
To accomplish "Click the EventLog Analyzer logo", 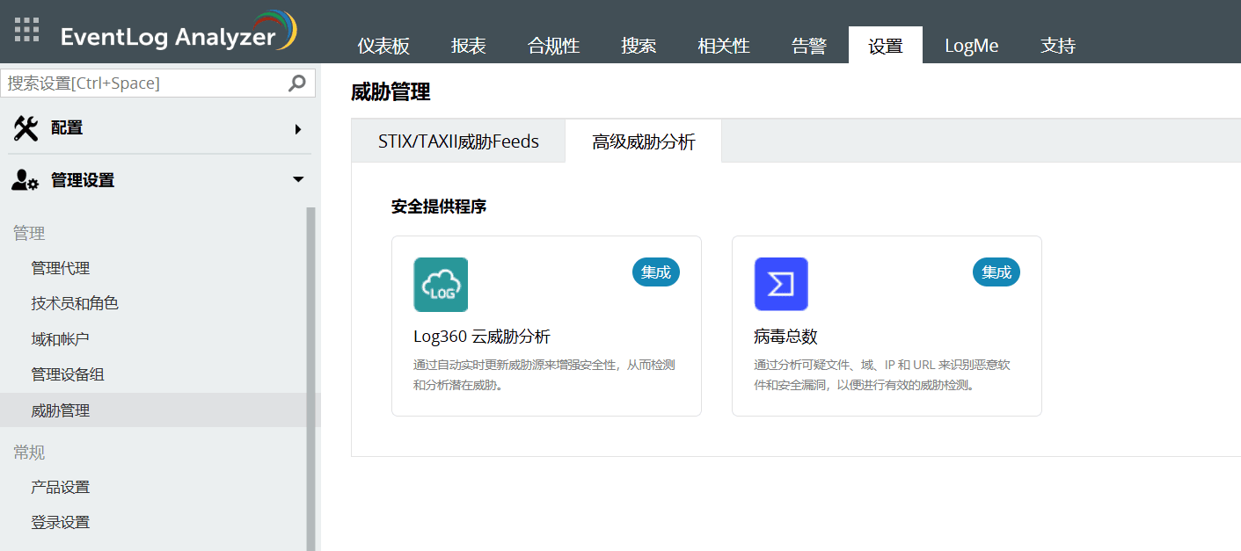I will pos(176,31).
